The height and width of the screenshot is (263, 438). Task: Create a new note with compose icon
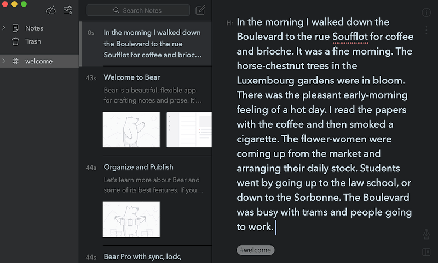pos(200,10)
